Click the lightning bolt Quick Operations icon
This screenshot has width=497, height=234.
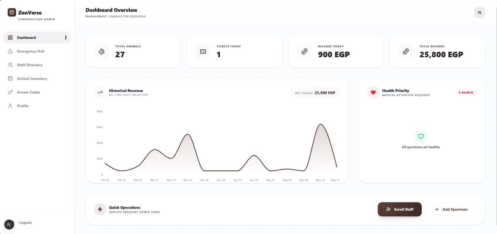point(100,209)
